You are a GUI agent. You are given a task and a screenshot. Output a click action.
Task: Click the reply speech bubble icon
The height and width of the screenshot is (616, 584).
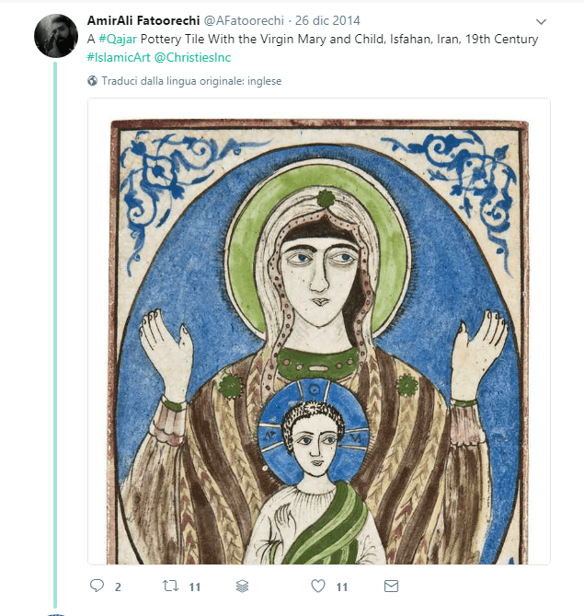click(x=97, y=586)
